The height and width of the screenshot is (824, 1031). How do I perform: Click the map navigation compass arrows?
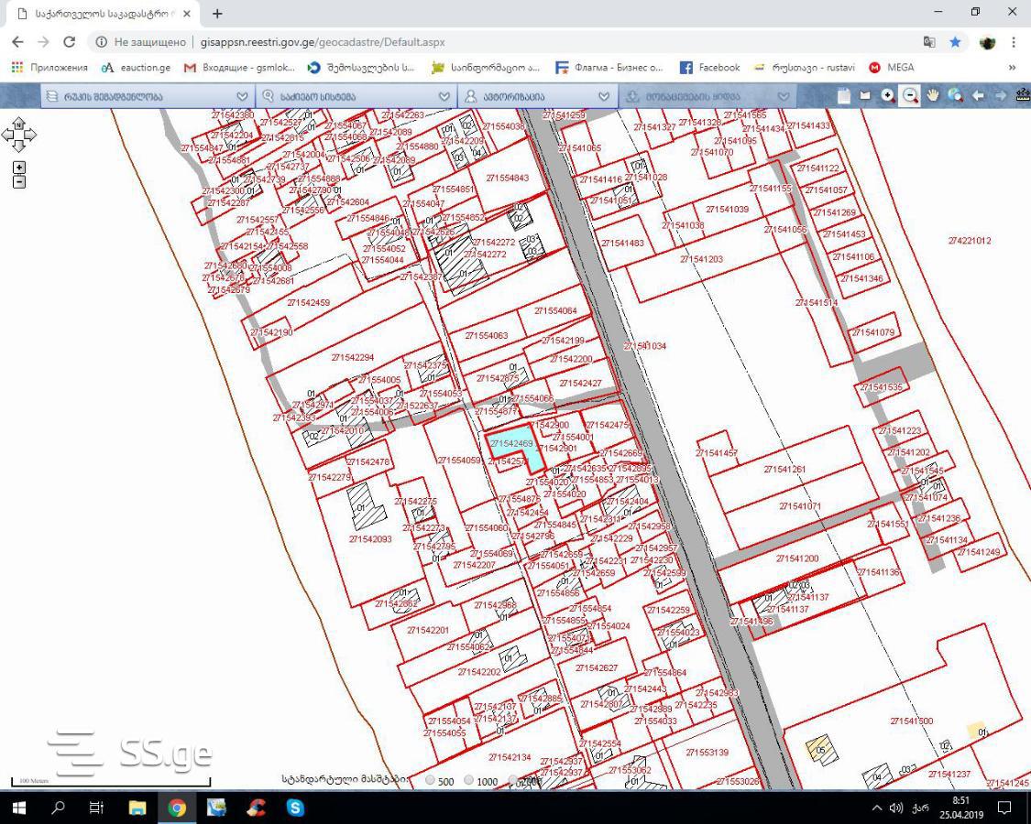pyautogui.click(x=18, y=135)
